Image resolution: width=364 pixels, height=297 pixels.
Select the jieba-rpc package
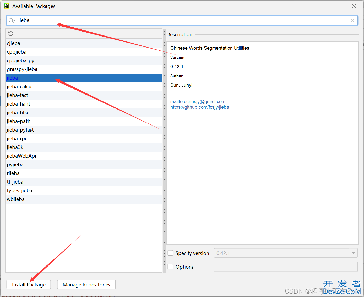84,138
